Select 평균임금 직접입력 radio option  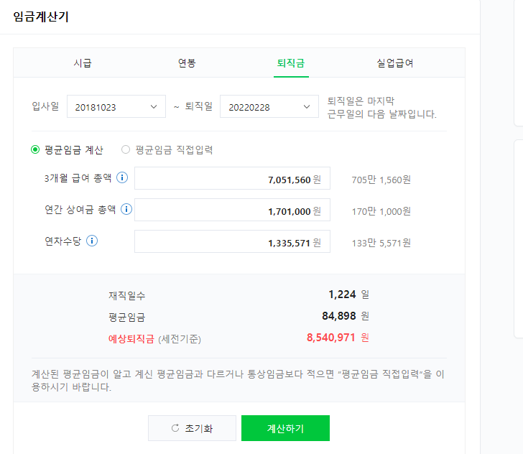point(126,149)
